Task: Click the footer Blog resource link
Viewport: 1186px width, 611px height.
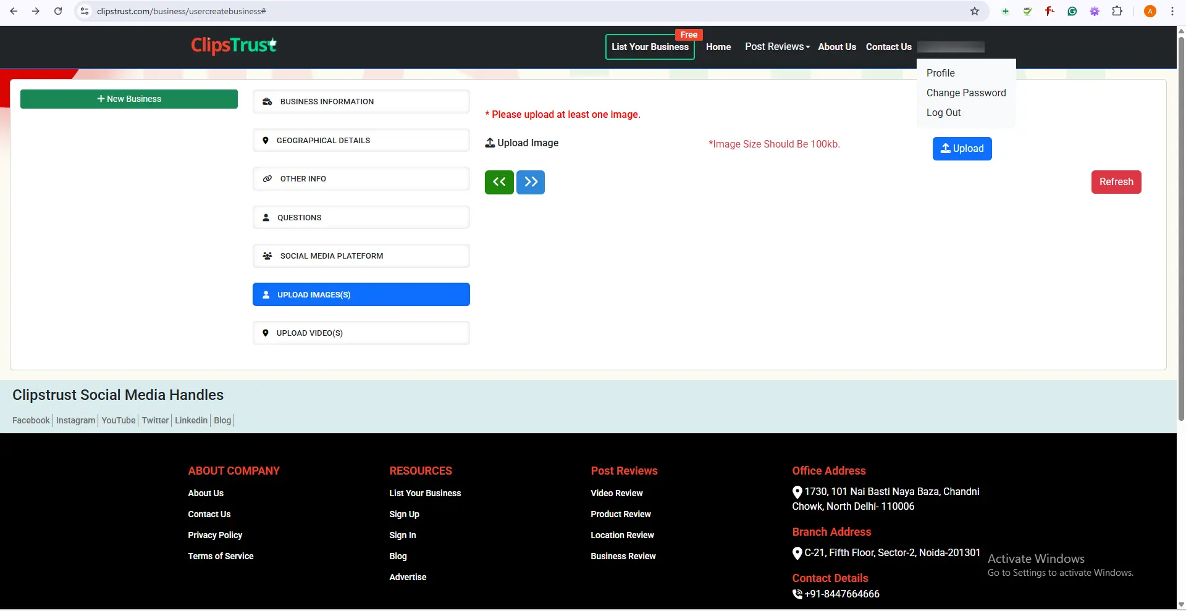Action: point(398,556)
